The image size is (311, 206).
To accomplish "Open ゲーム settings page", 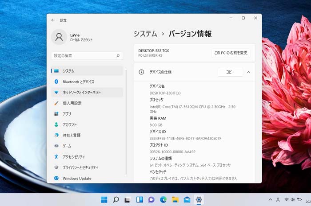I will [x=87, y=146].
